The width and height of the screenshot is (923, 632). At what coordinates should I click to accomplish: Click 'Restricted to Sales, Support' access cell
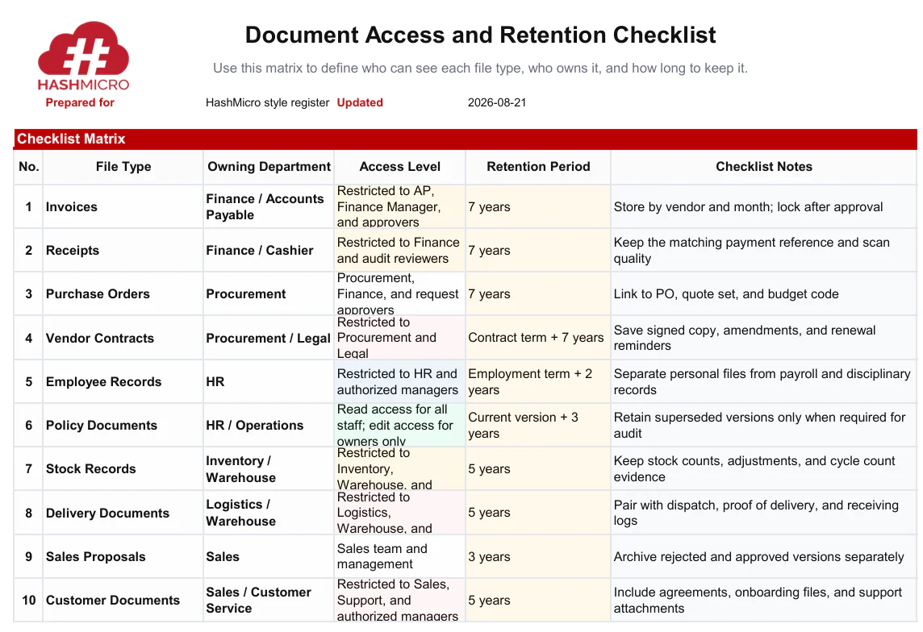pyautogui.click(x=399, y=600)
